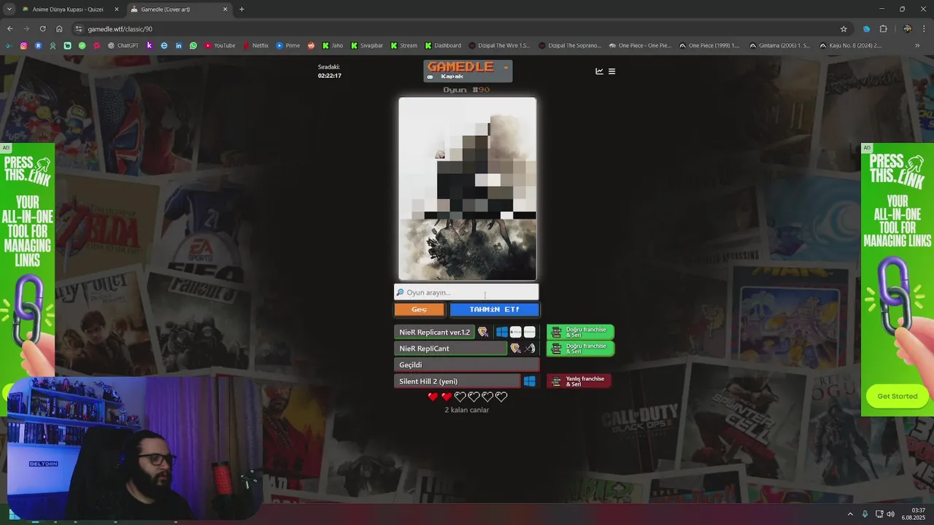Click the orange Geç skip button

[x=419, y=309]
